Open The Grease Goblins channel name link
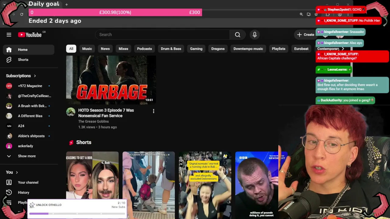 (x=94, y=121)
